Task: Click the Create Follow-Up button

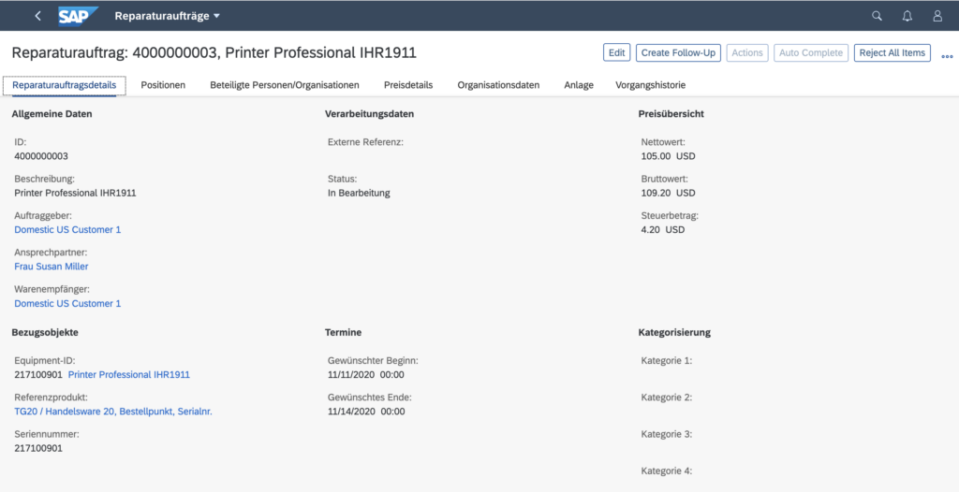Action: coord(678,53)
